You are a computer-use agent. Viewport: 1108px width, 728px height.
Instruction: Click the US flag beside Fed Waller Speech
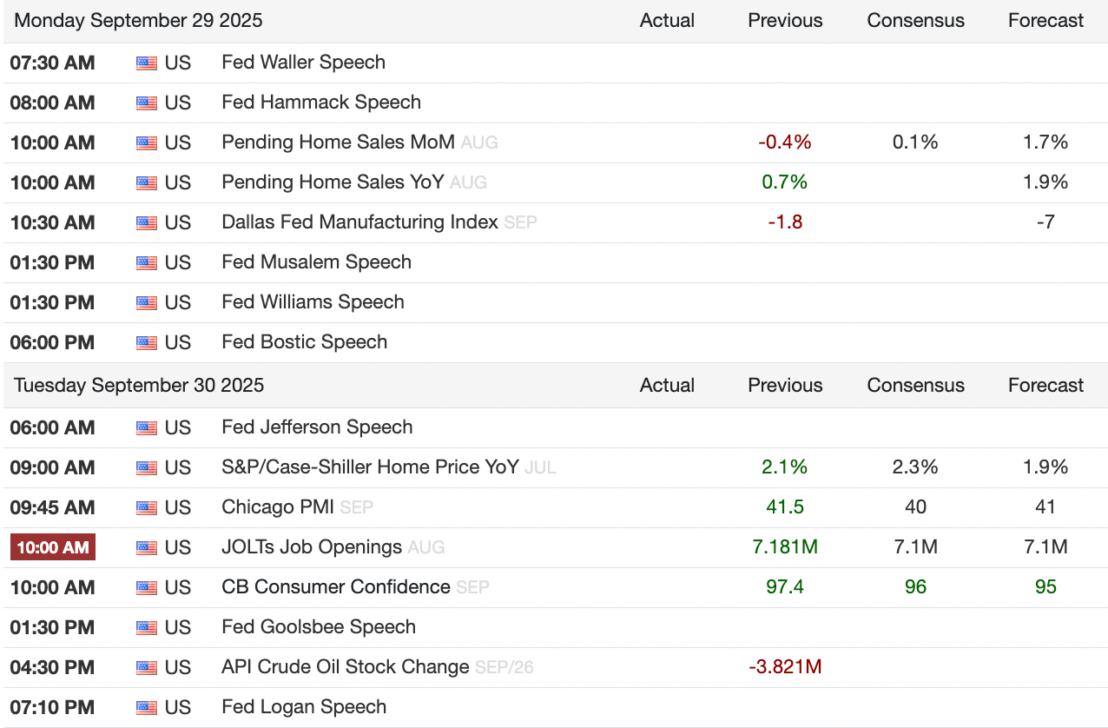pyautogui.click(x=146, y=63)
